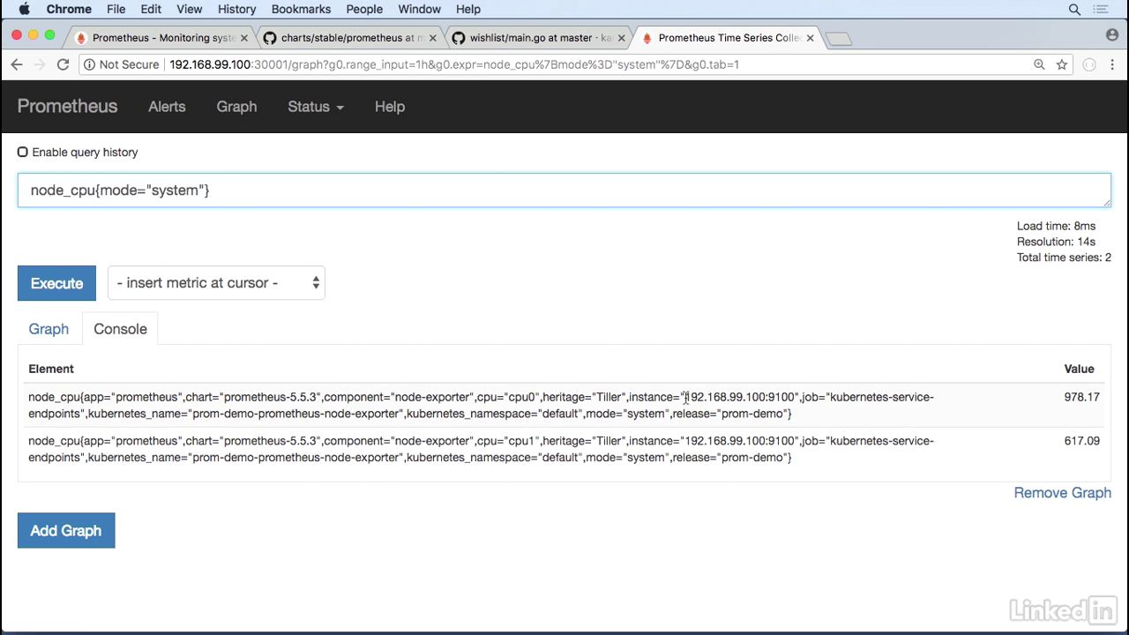Open the Window menu
1129x635 pixels.
click(419, 9)
